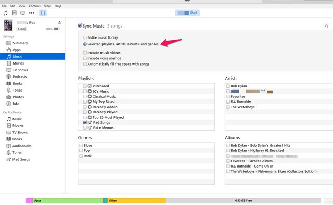The width and height of the screenshot is (333, 205).
Task: Click the green Apps segment of storage bar
Action: click(x=68, y=200)
